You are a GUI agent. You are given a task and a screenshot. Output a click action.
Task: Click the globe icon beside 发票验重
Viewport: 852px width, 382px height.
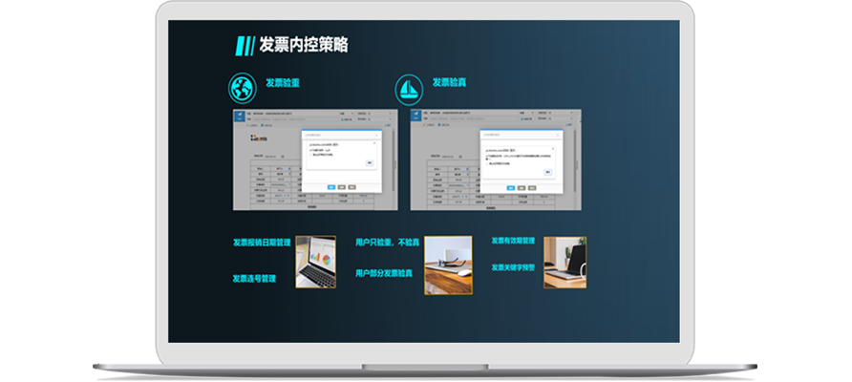click(242, 90)
